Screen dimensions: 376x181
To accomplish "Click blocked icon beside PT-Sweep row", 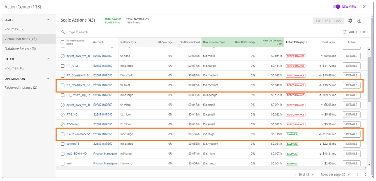I will click(x=62, y=124).
